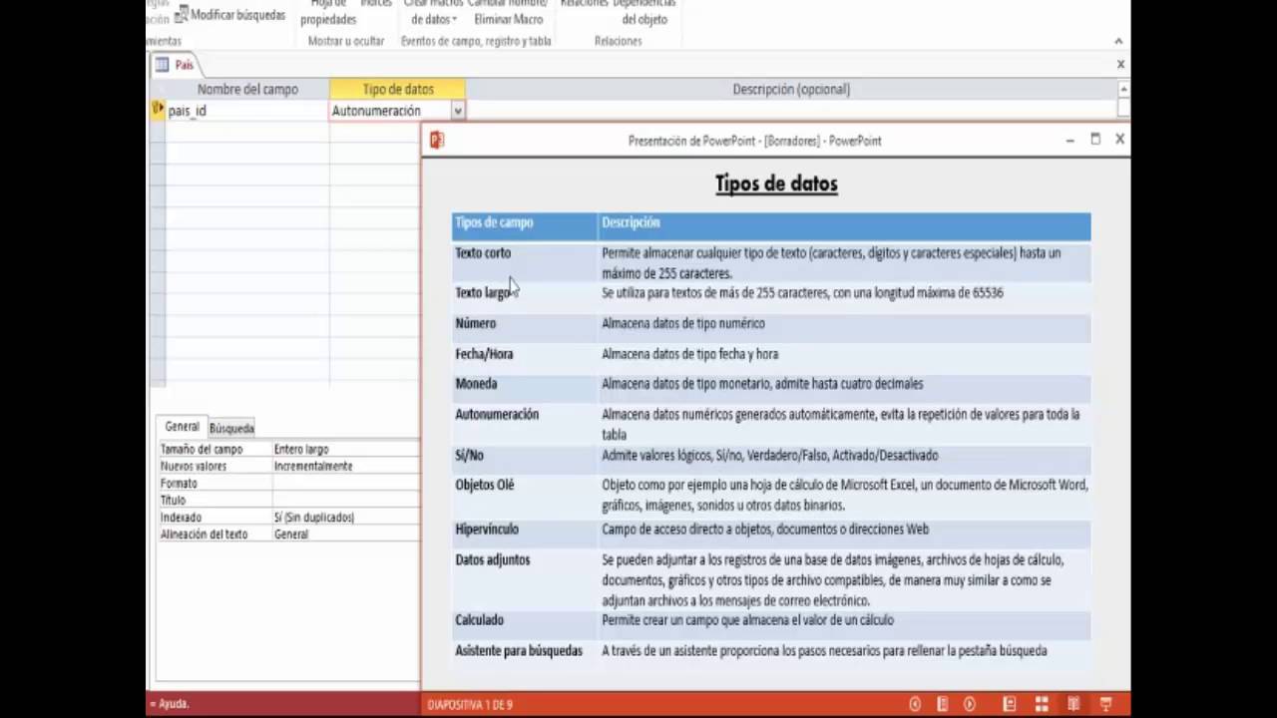Click the Modificar búsquedas icon in the ribbon

(182, 14)
